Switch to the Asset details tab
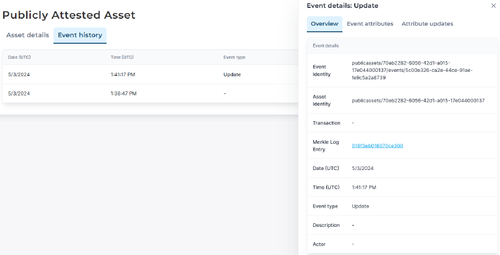 pyautogui.click(x=27, y=35)
